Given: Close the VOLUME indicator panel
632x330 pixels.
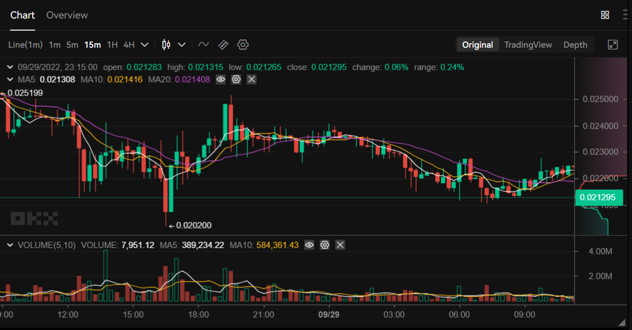Looking at the screenshot, I should (340, 245).
